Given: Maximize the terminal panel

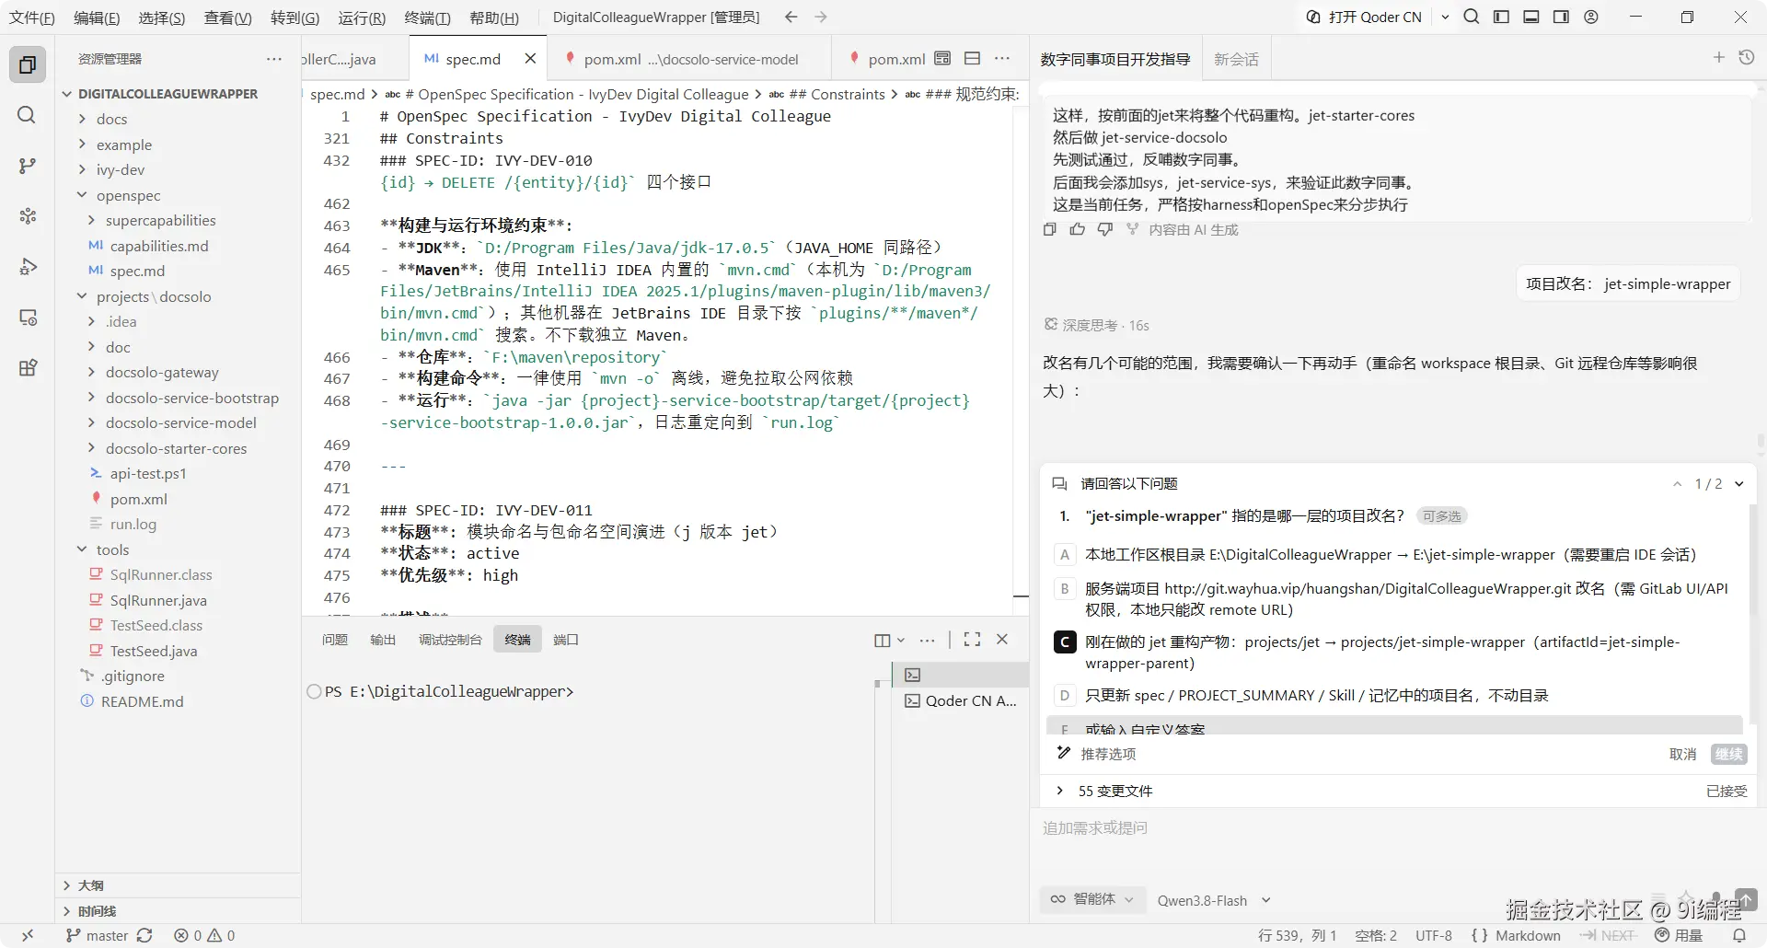Looking at the screenshot, I should click(972, 639).
